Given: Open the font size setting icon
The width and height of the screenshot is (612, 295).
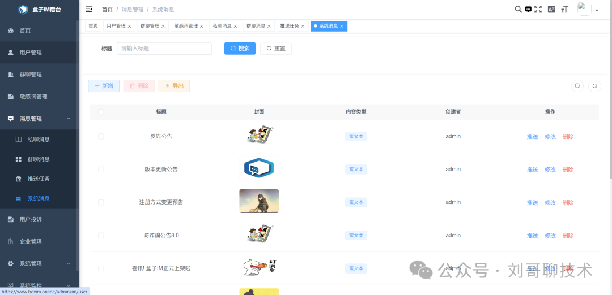Looking at the screenshot, I should [564, 10].
